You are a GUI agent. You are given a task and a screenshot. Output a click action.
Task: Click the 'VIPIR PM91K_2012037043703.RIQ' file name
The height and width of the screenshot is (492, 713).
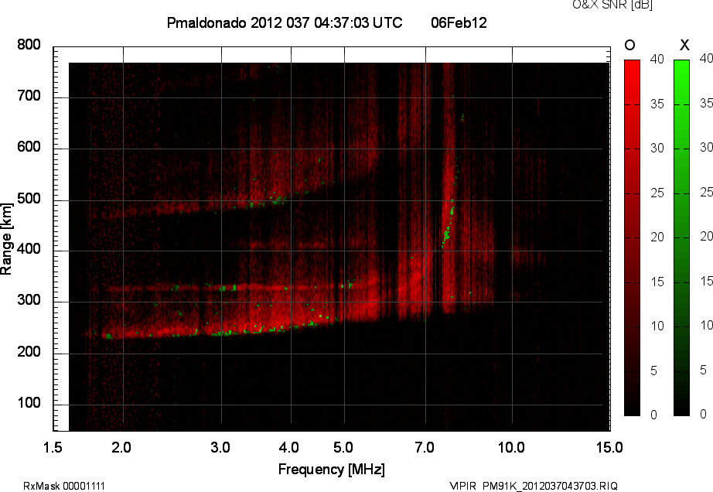click(x=534, y=486)
